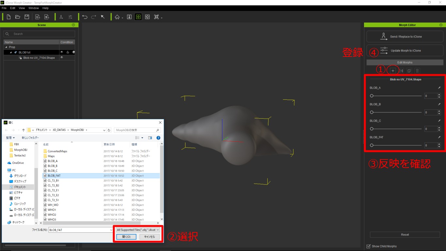Click the edit pencil next to BLOB_C

(439, 121)
